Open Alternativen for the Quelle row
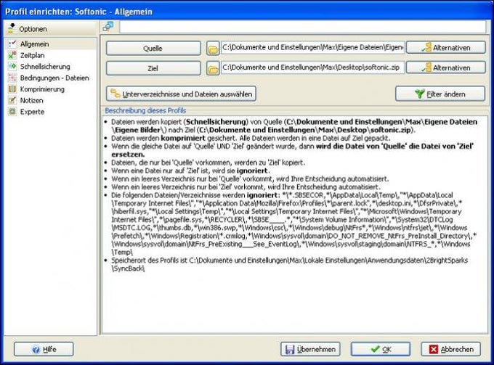The height and width of the screenshot is (365, 494). click(x=446, y=47)
